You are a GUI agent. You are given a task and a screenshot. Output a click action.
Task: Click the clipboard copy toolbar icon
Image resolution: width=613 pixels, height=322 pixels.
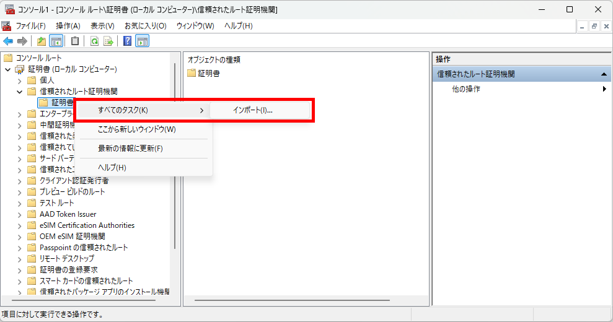coord(74,41)
